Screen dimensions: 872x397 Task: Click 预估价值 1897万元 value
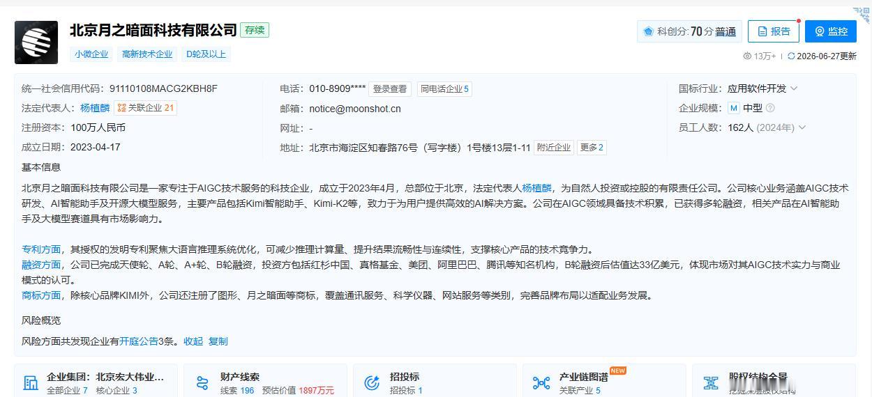pyautogui.click(x=298, y=390)
